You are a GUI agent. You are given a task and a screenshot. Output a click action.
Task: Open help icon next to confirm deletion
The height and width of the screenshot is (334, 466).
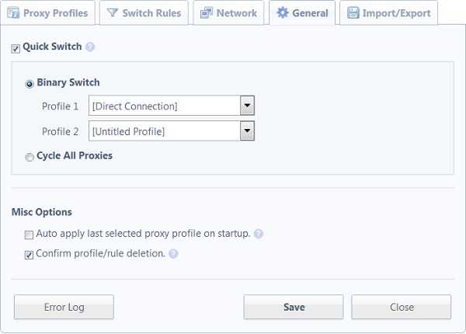[173, 254]
